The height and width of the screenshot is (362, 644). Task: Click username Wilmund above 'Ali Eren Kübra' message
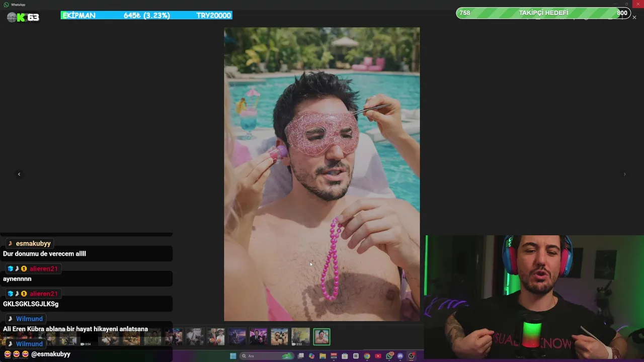click(29, 319)
